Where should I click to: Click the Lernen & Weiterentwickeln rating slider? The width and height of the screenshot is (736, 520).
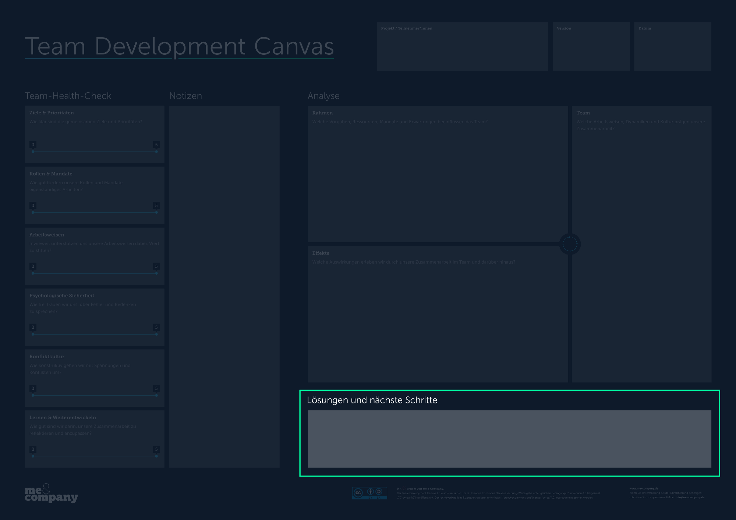pyautogui.click(x=95, y=456)
